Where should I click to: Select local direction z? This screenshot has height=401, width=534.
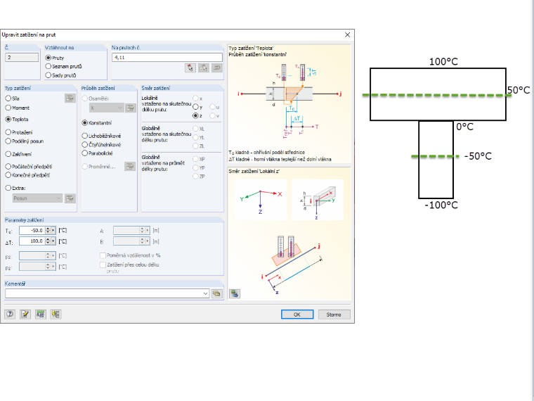195,116
